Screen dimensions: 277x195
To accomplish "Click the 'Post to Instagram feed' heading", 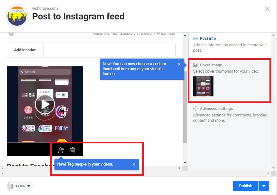I will pos(78,16).
